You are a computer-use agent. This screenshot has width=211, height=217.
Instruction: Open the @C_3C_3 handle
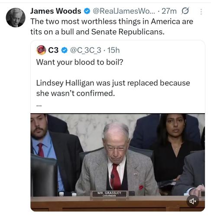pyautogui.click(x=85, y=50)
